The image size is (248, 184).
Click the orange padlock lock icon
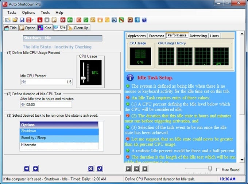pyautogui.click(x=100, y=20)
